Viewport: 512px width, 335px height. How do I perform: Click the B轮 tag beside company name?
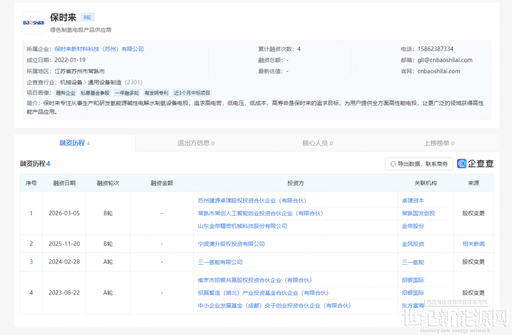87,18
